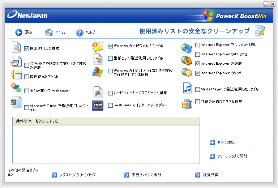The width and height of the screenshot is (278, 188).
Task: Click the PowerX BoostWin logo
Action: 234,16
